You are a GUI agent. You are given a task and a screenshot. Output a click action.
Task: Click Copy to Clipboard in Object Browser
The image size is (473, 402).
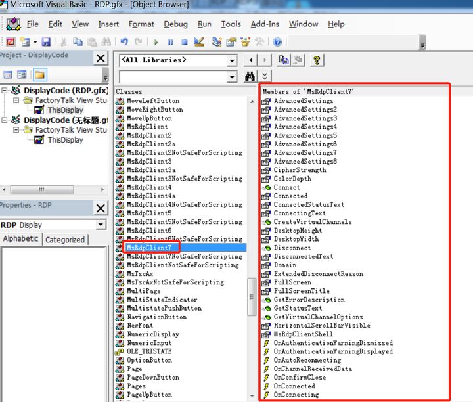click(x=284, y=60)
